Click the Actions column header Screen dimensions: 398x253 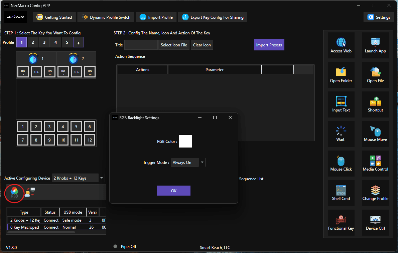(143, 70)
